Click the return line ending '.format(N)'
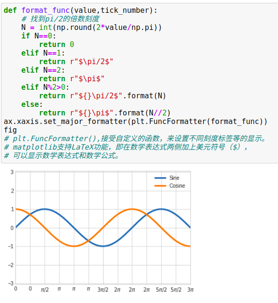The width and height of the screenshot is (278, 303). (x=103, y=95)
